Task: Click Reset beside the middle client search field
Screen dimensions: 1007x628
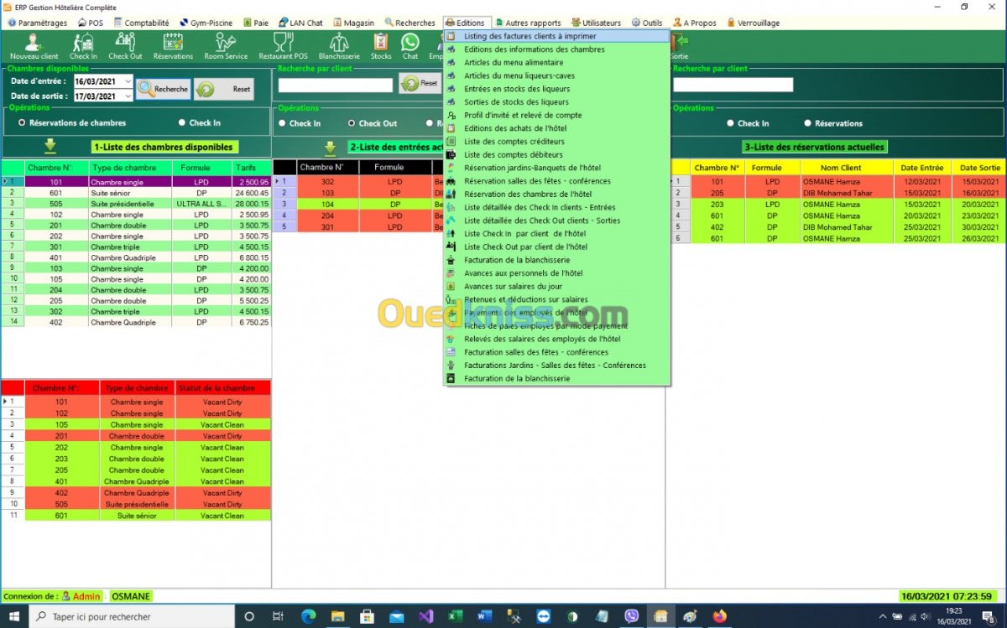Action: click(x=420, y=83)
